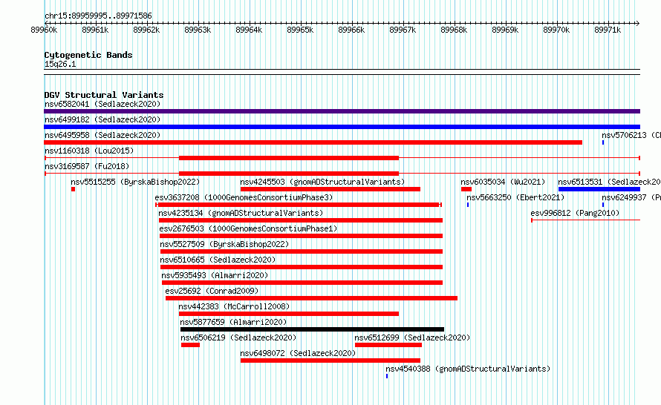The width and height of the screenshot is (661, 405).
Task: Click the 89960k ruler position
Action: pos(44,30)
